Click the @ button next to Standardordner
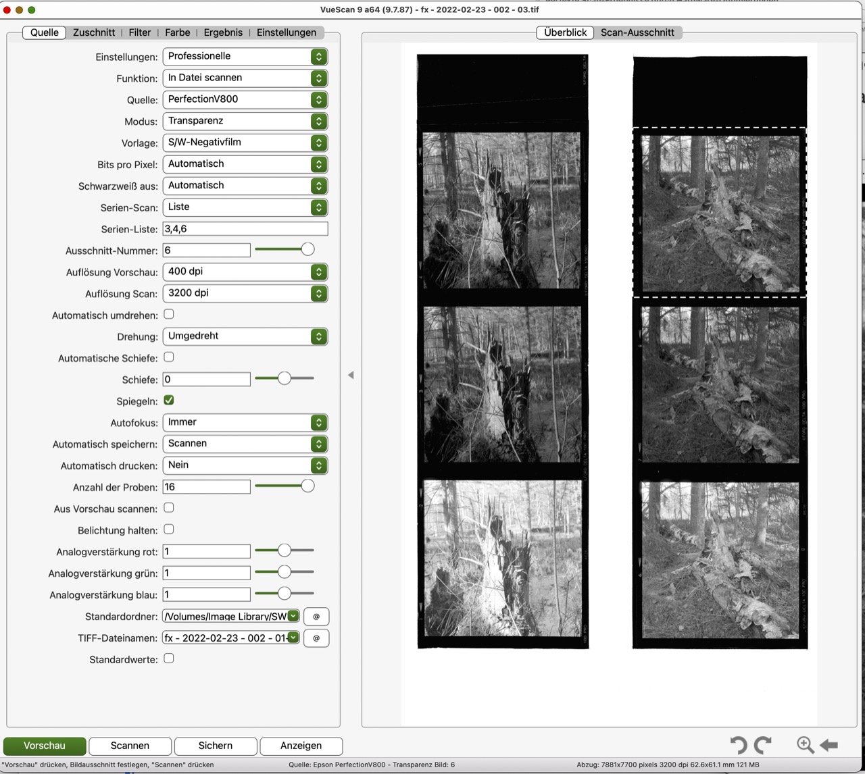865x774 pixels. click(x=316, y=617)
